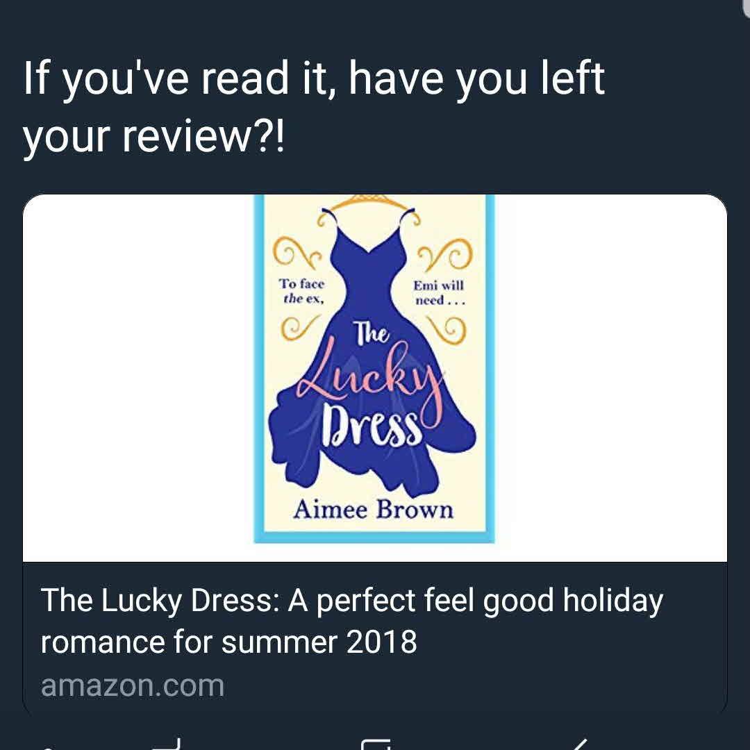750x750 pixels.
Task: Tap the gold swirl ornament beside 'Emi will'
Action: 445,253
